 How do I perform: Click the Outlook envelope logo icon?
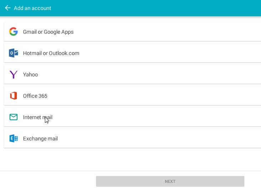[x=14, y=53]
